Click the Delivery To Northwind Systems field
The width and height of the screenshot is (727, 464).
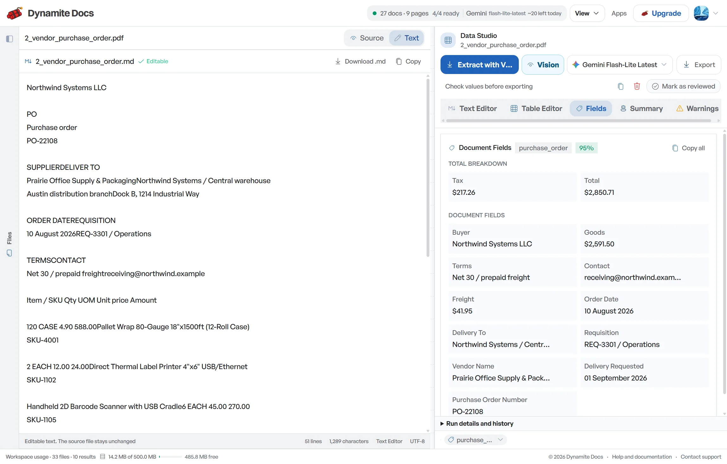pyautogui.click(x=512, y=339)
